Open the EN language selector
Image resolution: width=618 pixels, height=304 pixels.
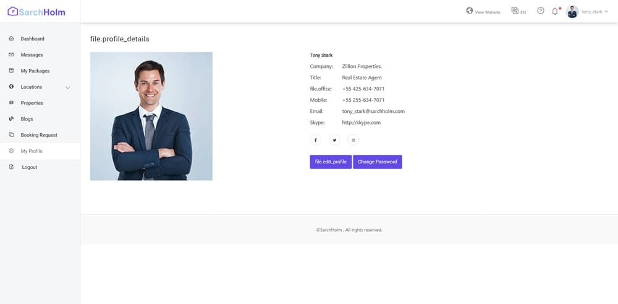coord(519,11)
